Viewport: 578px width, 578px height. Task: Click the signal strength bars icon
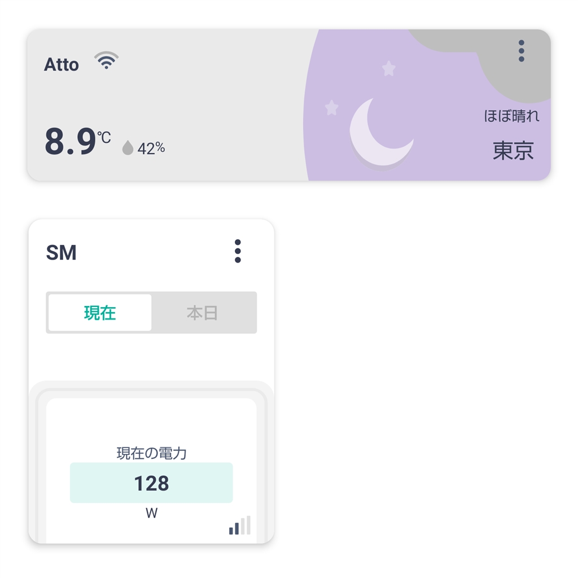point(239,526)
